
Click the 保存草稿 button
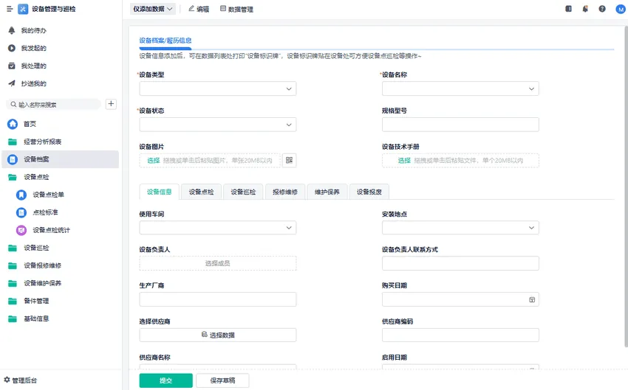coord(222,380)
